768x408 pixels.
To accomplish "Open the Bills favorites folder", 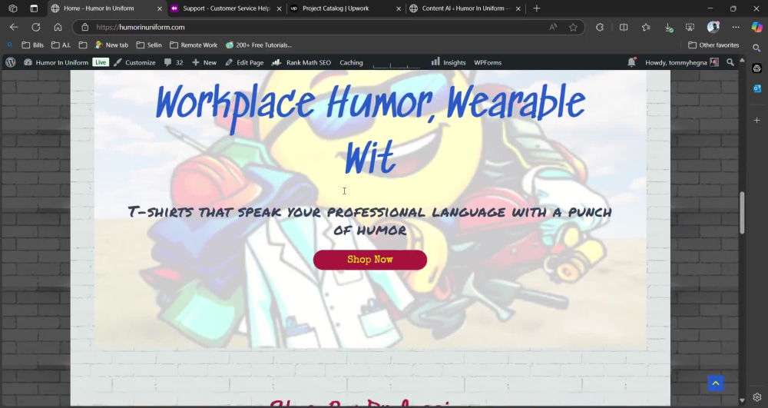I will tap(33, 45).
